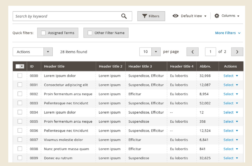Open the Filters button
This screenshot has width=252, height=166.
tap(151, 16)
